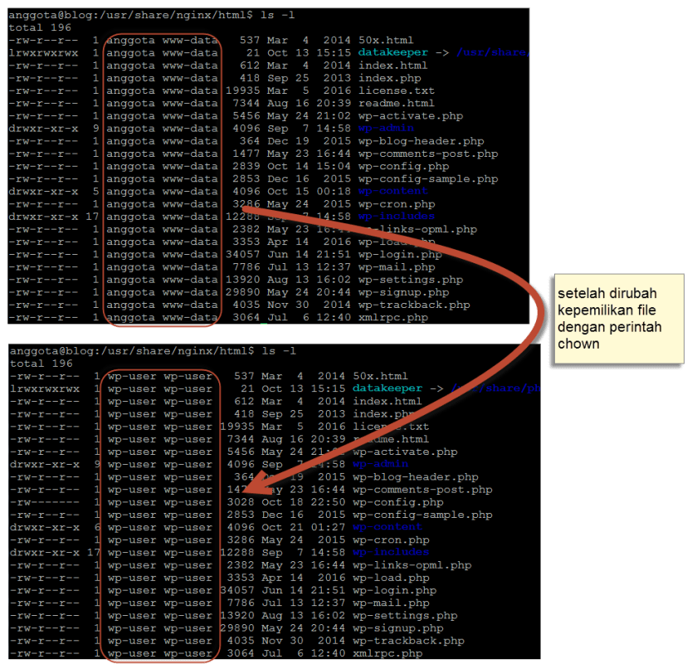Click wp-config-sample.php in the top terminal
Screen dimensions: 697x669
pyautogui.click(x=427, y=178)
